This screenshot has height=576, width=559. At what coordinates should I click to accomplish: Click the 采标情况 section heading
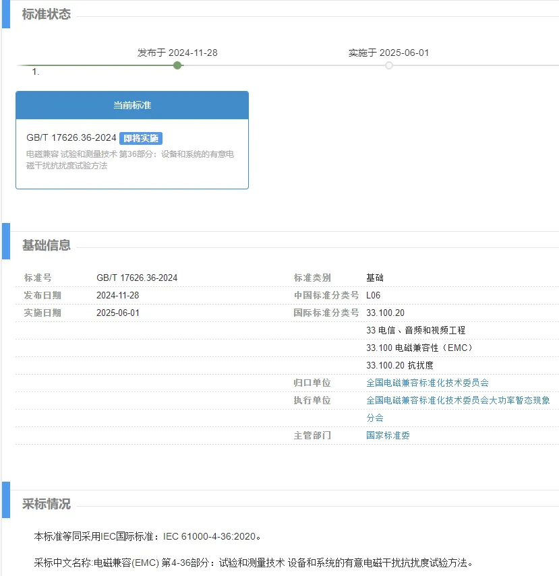[x=47, y=504]
